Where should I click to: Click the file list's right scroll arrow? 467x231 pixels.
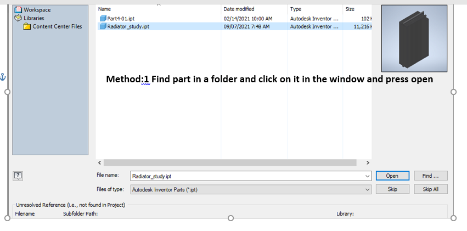click(x=368, y=163)
